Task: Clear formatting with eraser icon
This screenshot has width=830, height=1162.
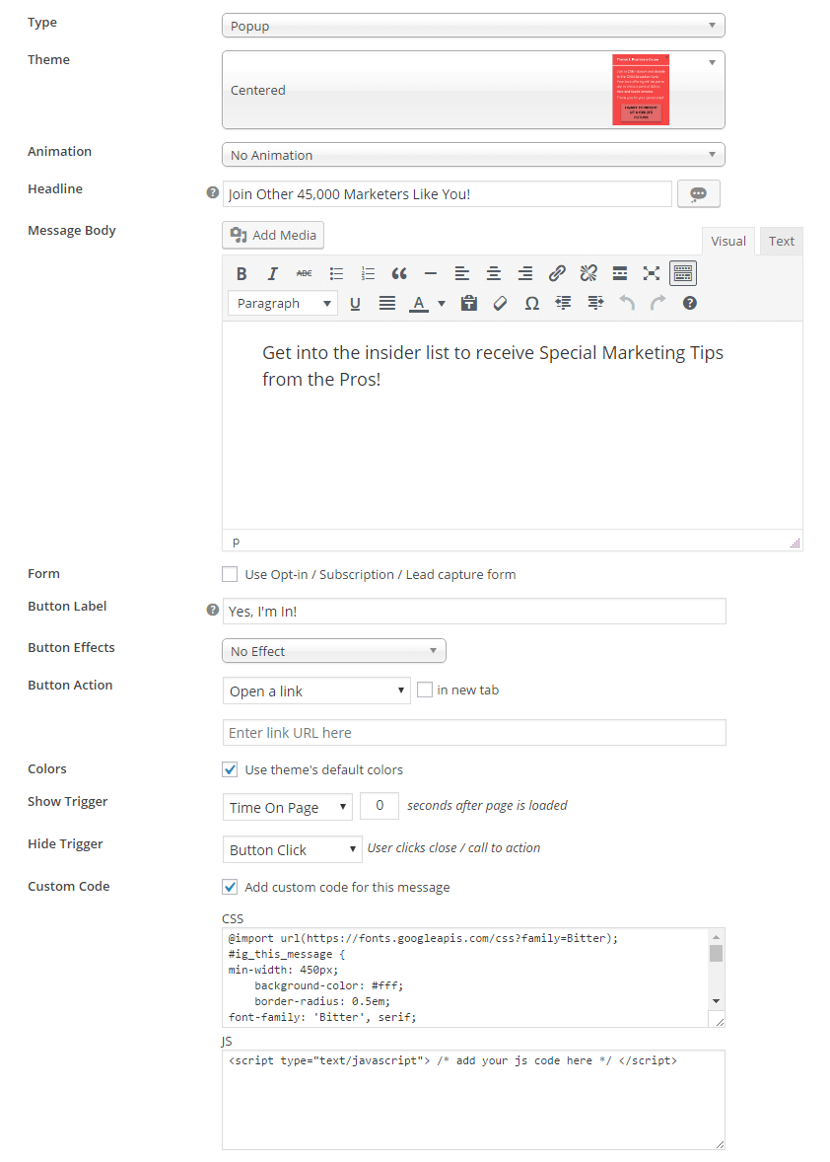Action: [x=501, y=303]
